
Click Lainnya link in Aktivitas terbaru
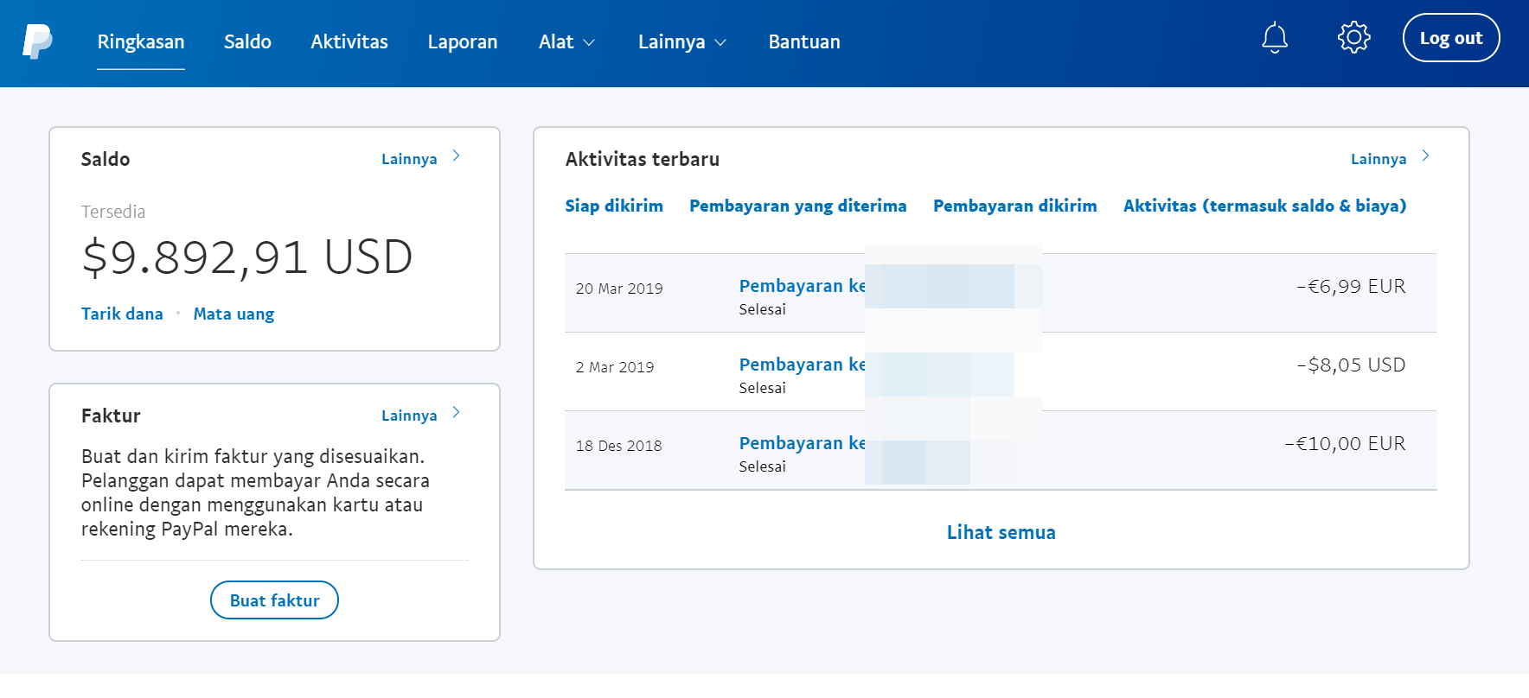point(1379,159)
